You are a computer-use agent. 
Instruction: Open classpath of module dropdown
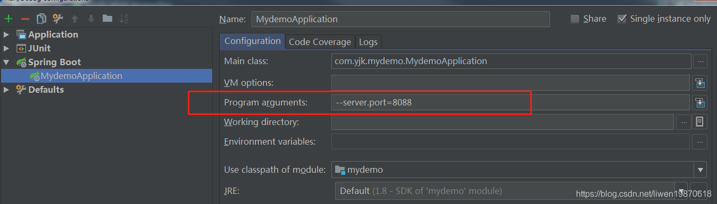(700, 170)
